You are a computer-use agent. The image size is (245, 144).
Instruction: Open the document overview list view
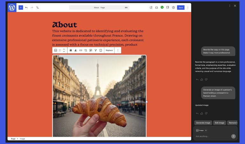[x=38, y=8]
